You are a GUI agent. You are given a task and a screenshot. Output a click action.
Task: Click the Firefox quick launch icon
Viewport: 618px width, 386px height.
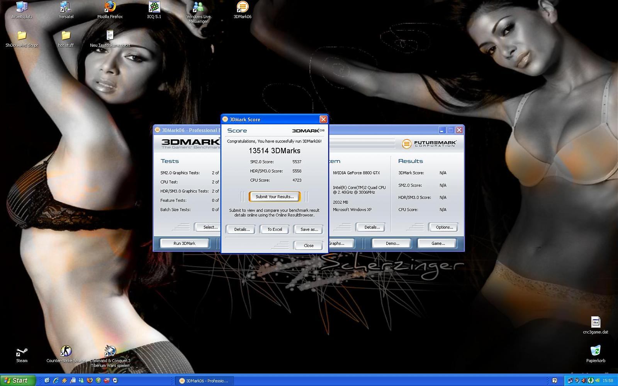coord(90,380)
